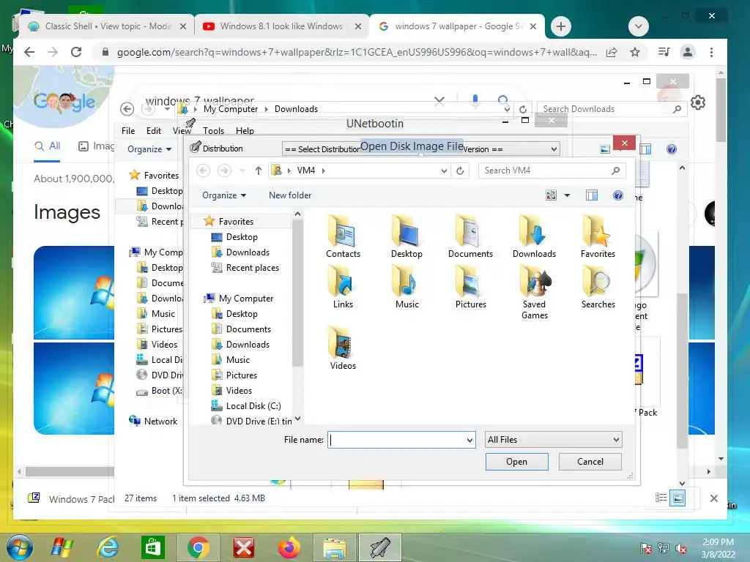This screenshot has height=562, width=750.
Task: Expand Chrome's tab search dropdown
Action: pyautogui.click(x=639, y=26)
